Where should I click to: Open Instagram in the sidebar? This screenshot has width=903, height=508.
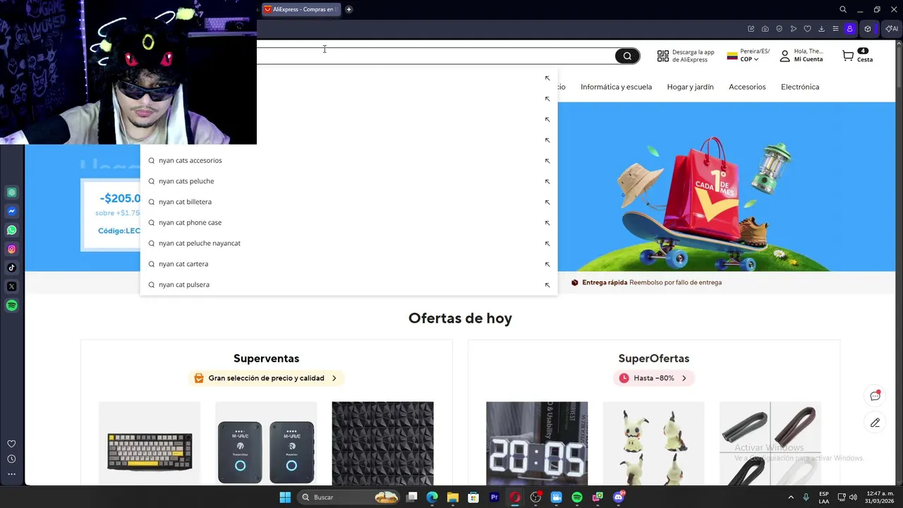point(12,249)
